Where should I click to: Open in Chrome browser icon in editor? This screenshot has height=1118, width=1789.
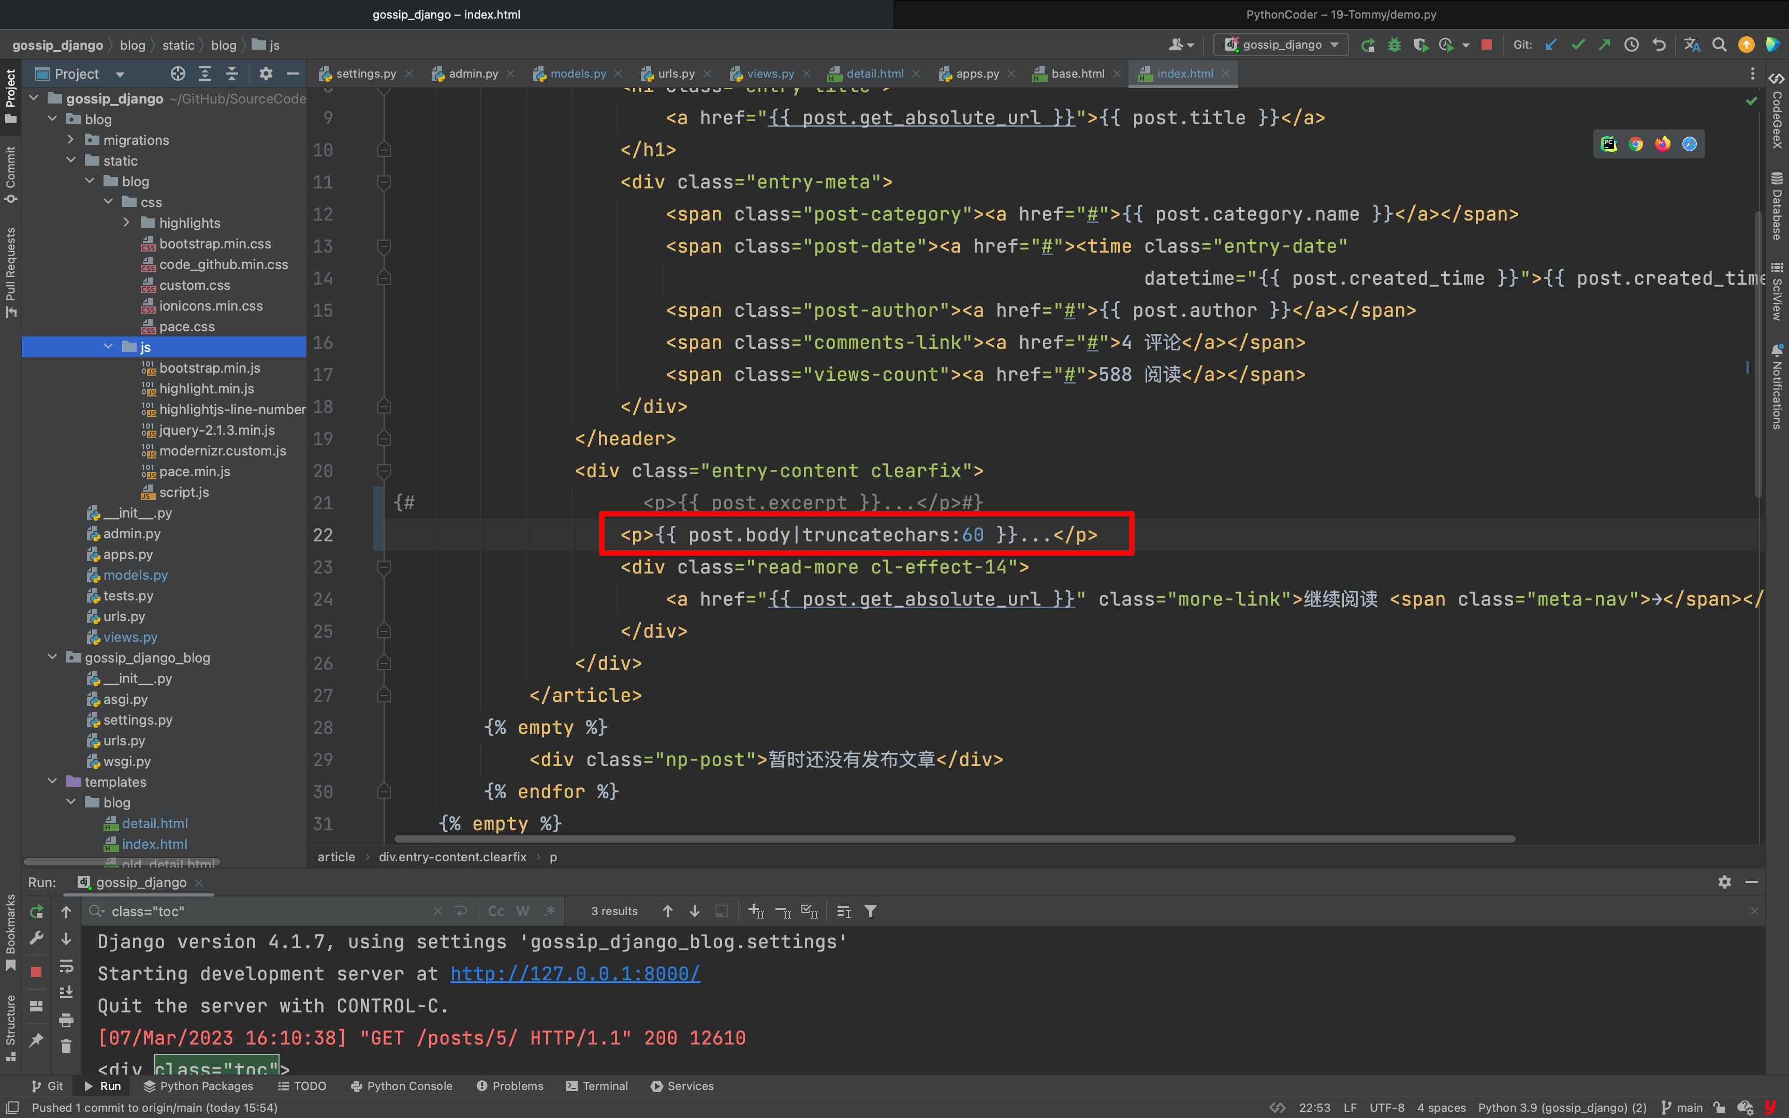(x=1636, y=144)
